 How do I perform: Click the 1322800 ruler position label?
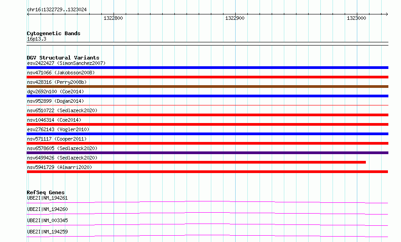(x=113, y=18)
